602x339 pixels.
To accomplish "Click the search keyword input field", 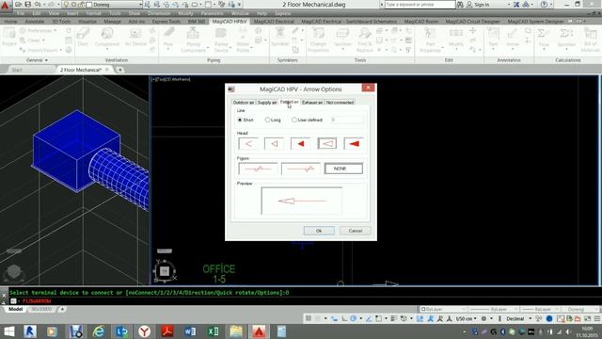I will tap(420, 5).
